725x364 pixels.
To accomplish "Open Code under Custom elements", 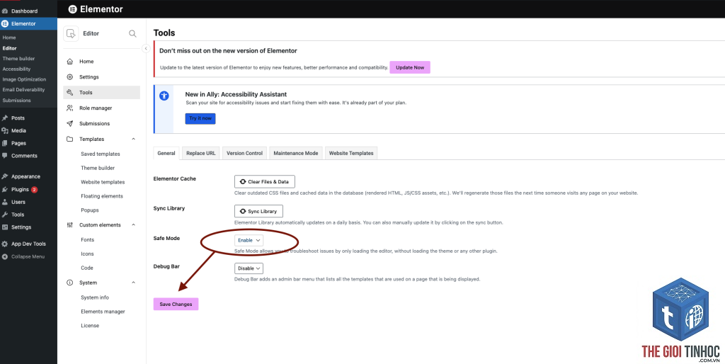I will coord(87,268).
